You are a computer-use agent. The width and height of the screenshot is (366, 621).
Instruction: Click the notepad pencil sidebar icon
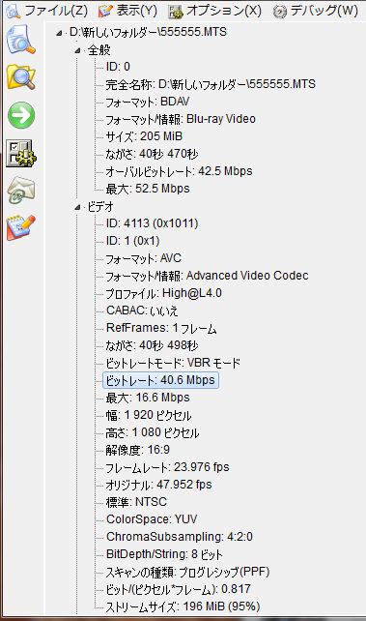(21, 227)
